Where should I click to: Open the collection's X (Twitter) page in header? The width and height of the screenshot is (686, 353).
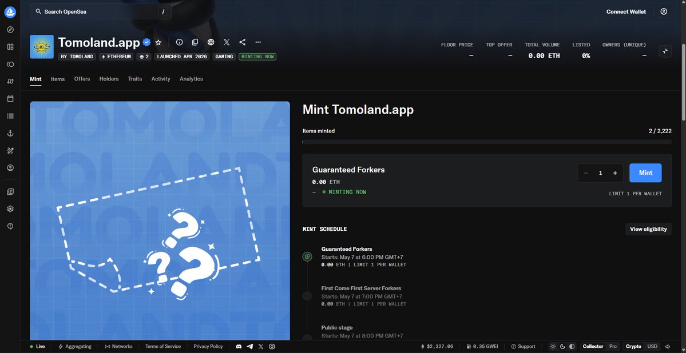(227, 42)
